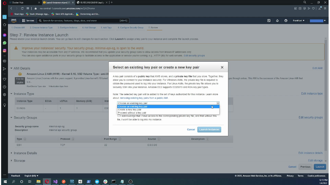Open 'removing existing key pairs' link
This screenshot has height=185, width=330.
144,98
